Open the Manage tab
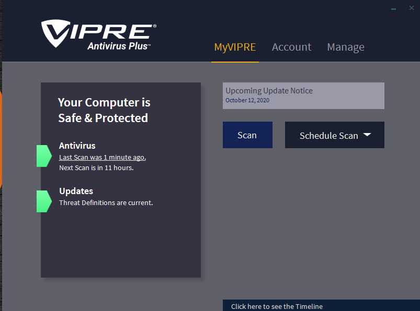Screen dimensions: 420x311 [346, 47]
